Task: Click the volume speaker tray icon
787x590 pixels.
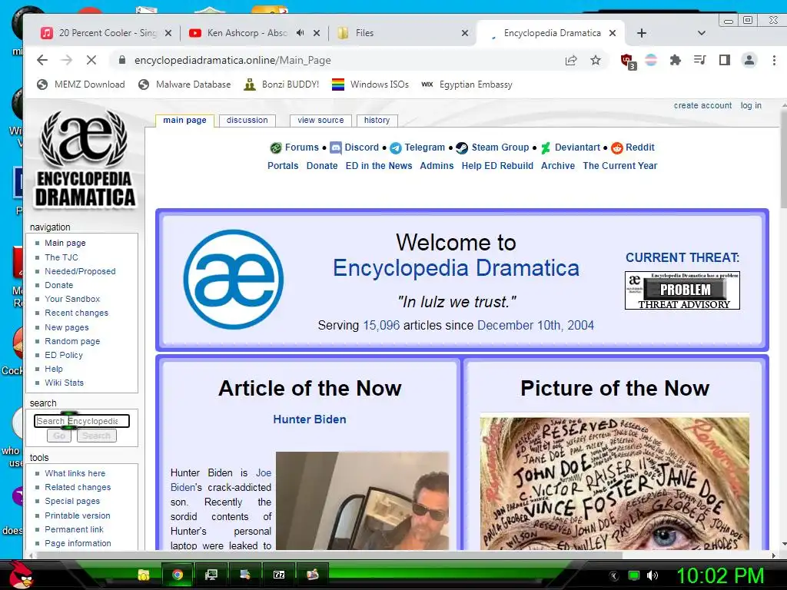Action: (x=653, y=575)
